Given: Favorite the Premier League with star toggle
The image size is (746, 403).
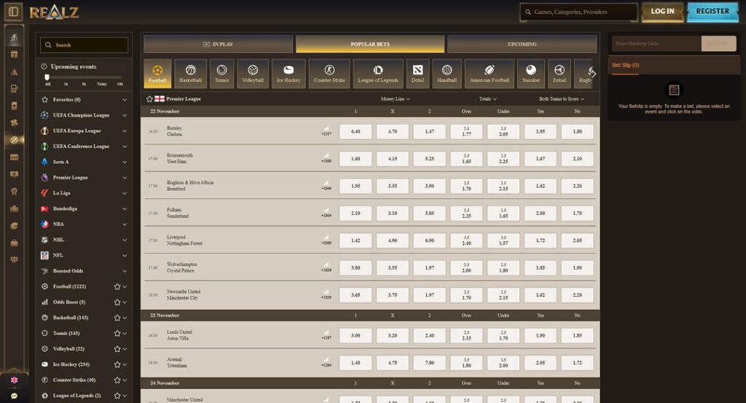Looking at the screenshot, I should point(149,99).
